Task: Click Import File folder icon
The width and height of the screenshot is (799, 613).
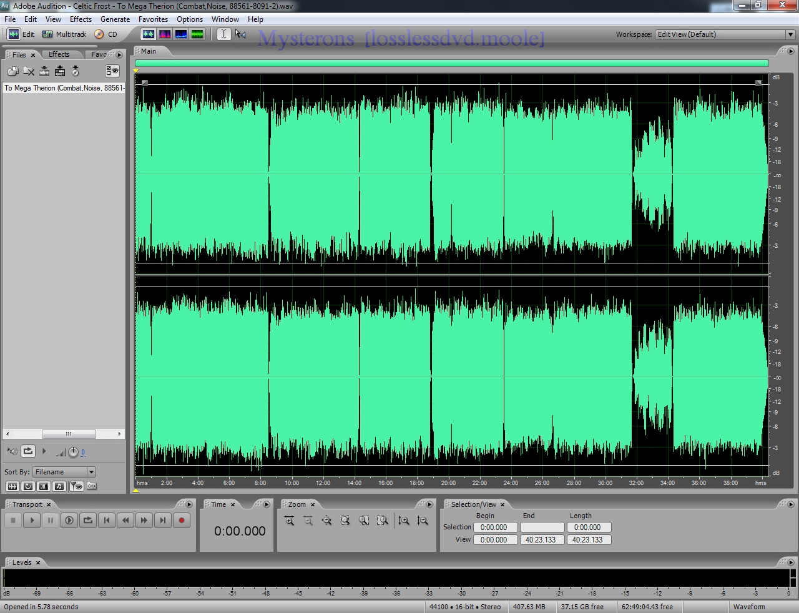Action: [x=12, y=71]
